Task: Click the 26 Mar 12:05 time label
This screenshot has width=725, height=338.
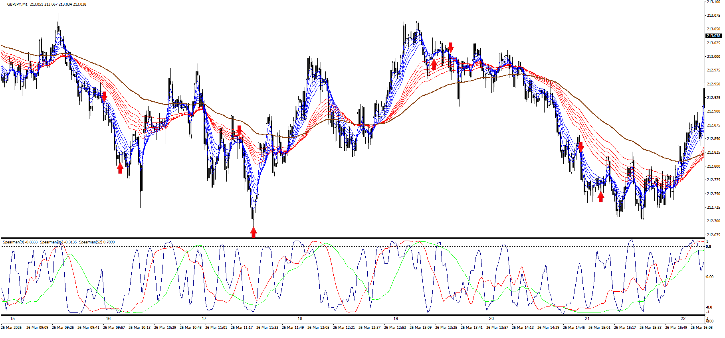Action: pyautogui.click(x=318, y=328)
